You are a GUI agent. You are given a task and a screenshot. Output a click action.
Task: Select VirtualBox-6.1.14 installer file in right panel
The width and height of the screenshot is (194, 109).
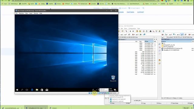tap(170, 50)
